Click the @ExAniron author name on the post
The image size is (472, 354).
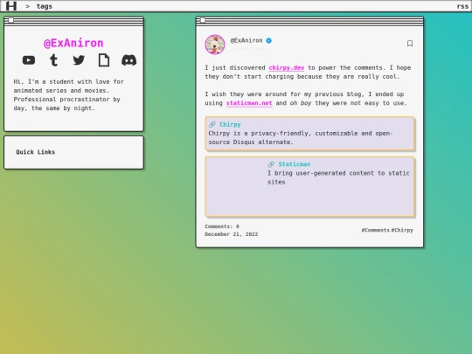[x=246, y=40]
